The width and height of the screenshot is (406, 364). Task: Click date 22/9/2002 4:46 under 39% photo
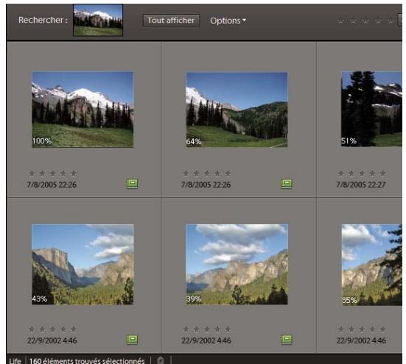[x=206, y=340]
